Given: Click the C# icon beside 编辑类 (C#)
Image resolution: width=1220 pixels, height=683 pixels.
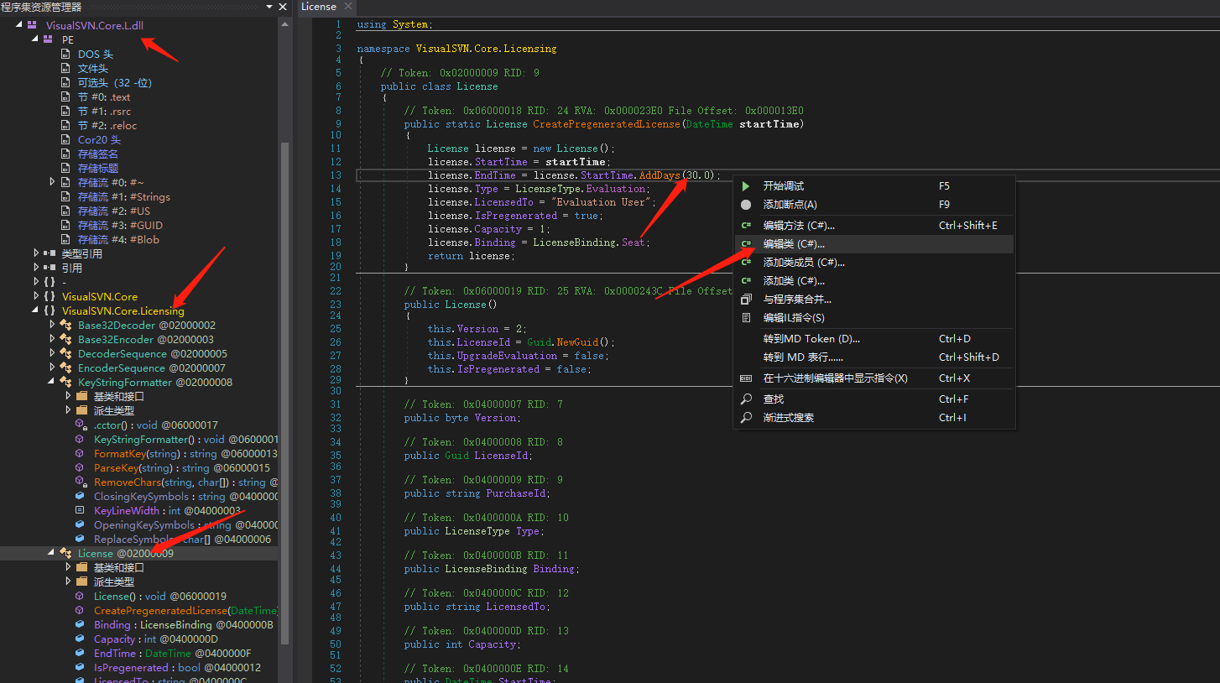Looking at the screenshot, I should pos(746,244).
